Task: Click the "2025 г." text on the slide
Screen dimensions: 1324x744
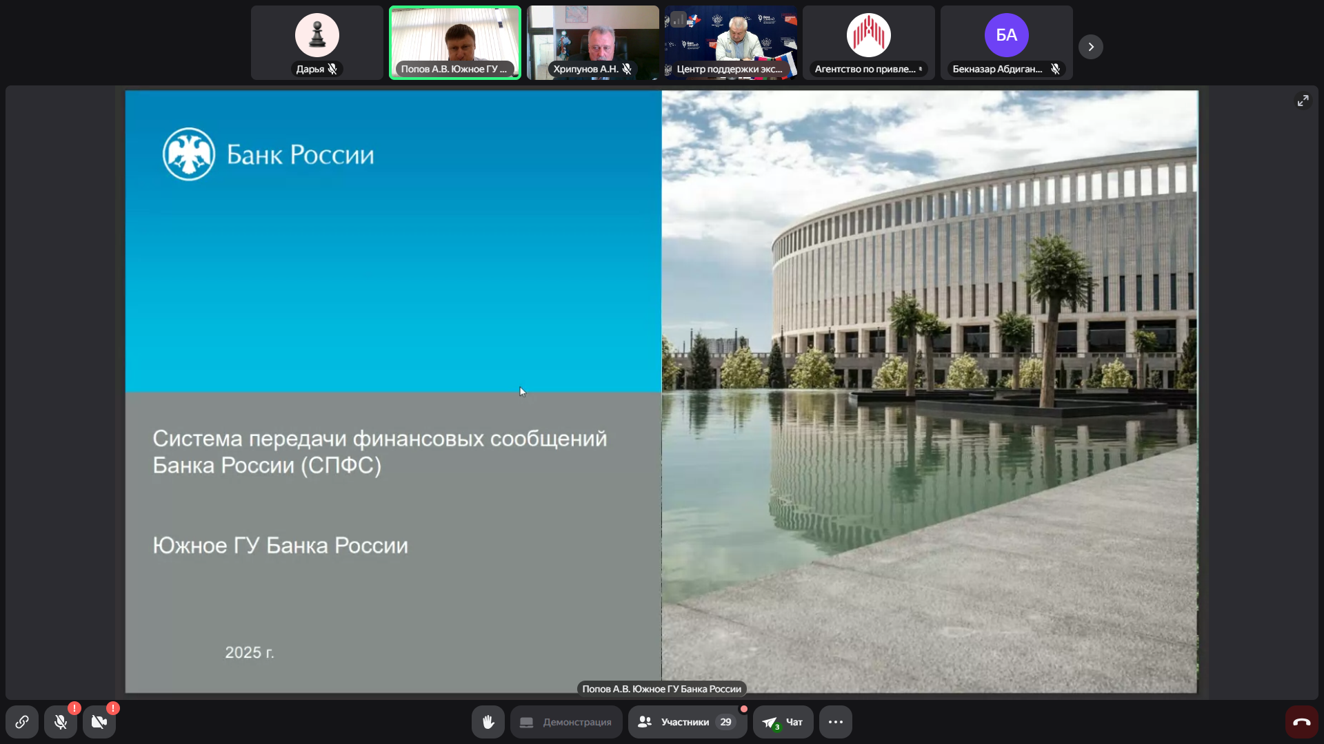Action: pos(250,652)
